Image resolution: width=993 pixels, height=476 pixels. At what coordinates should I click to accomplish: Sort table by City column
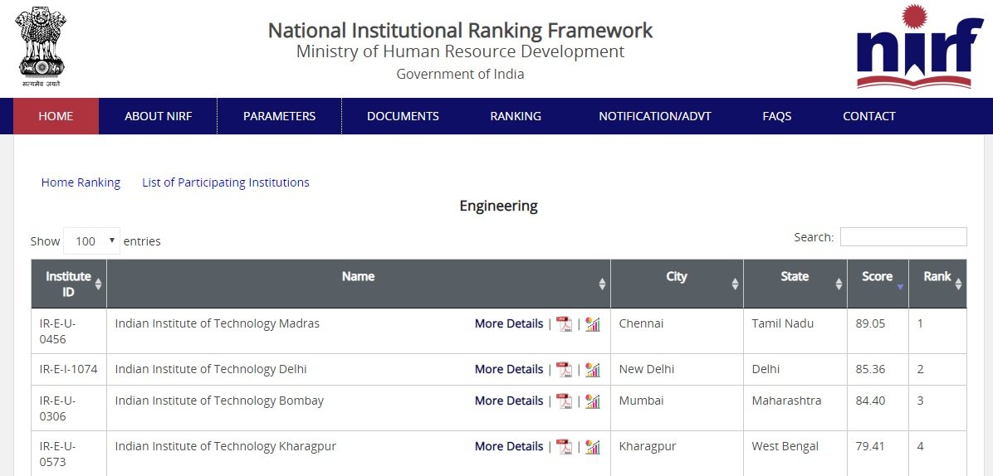pyautogui.click(x=677, y=284)
